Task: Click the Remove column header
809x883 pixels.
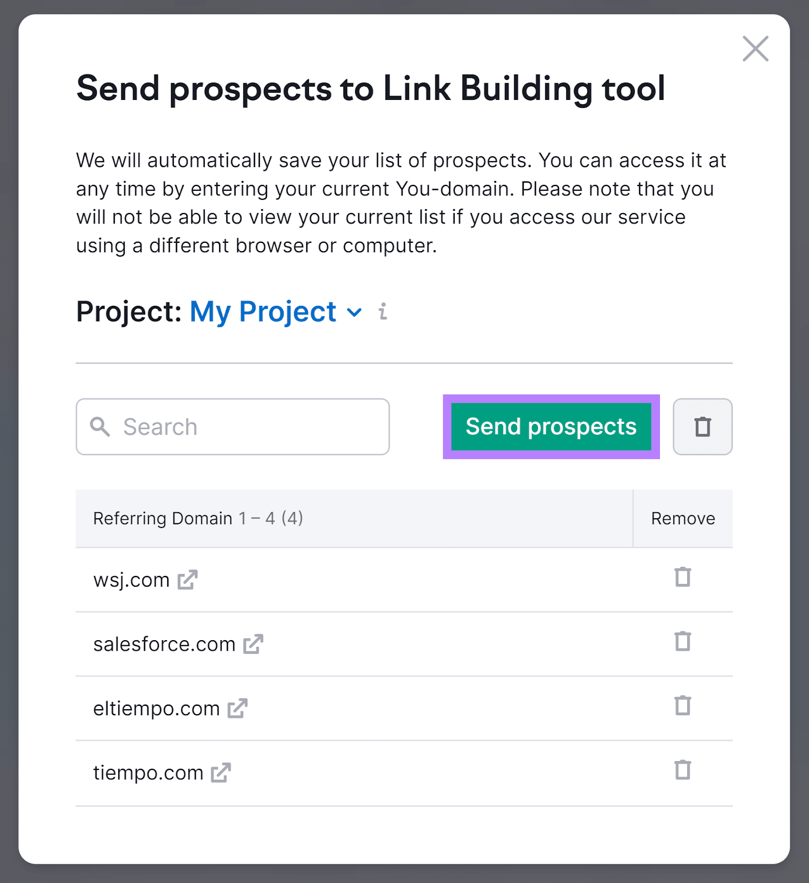Action: [683, 518]
